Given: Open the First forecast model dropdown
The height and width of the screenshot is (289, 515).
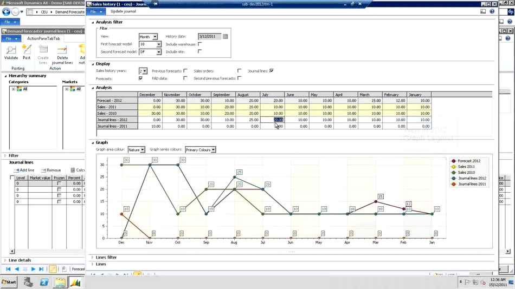Looking at the screenshot, I should coord(159,44).
